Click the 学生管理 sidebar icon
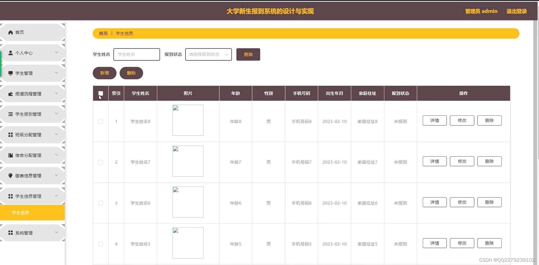 click(x=10, y=73)
